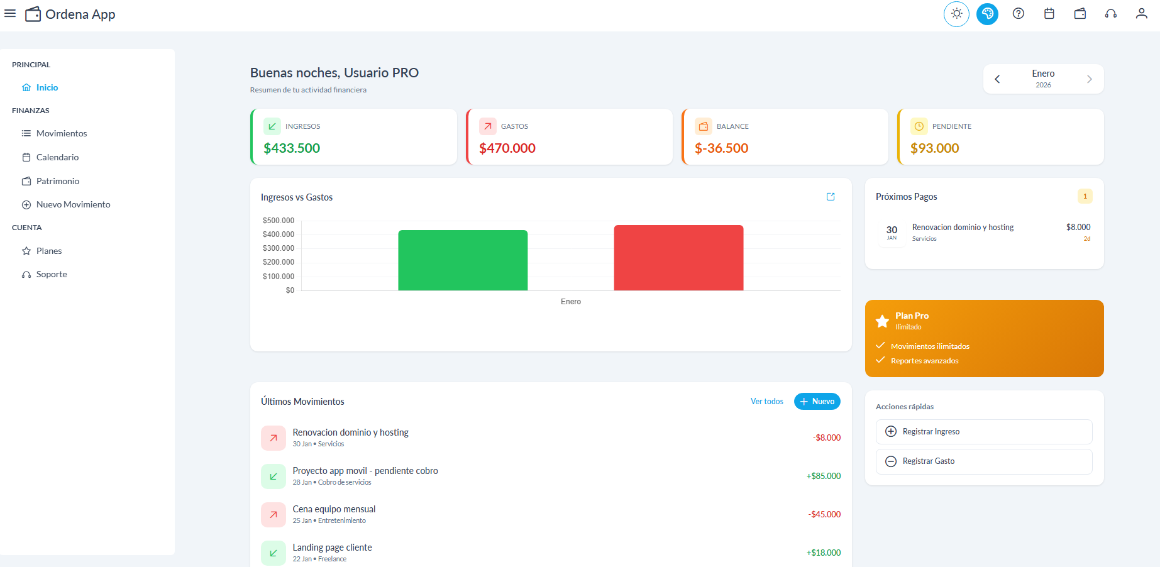Open the user profile icon

click(x=1141, y=13)
